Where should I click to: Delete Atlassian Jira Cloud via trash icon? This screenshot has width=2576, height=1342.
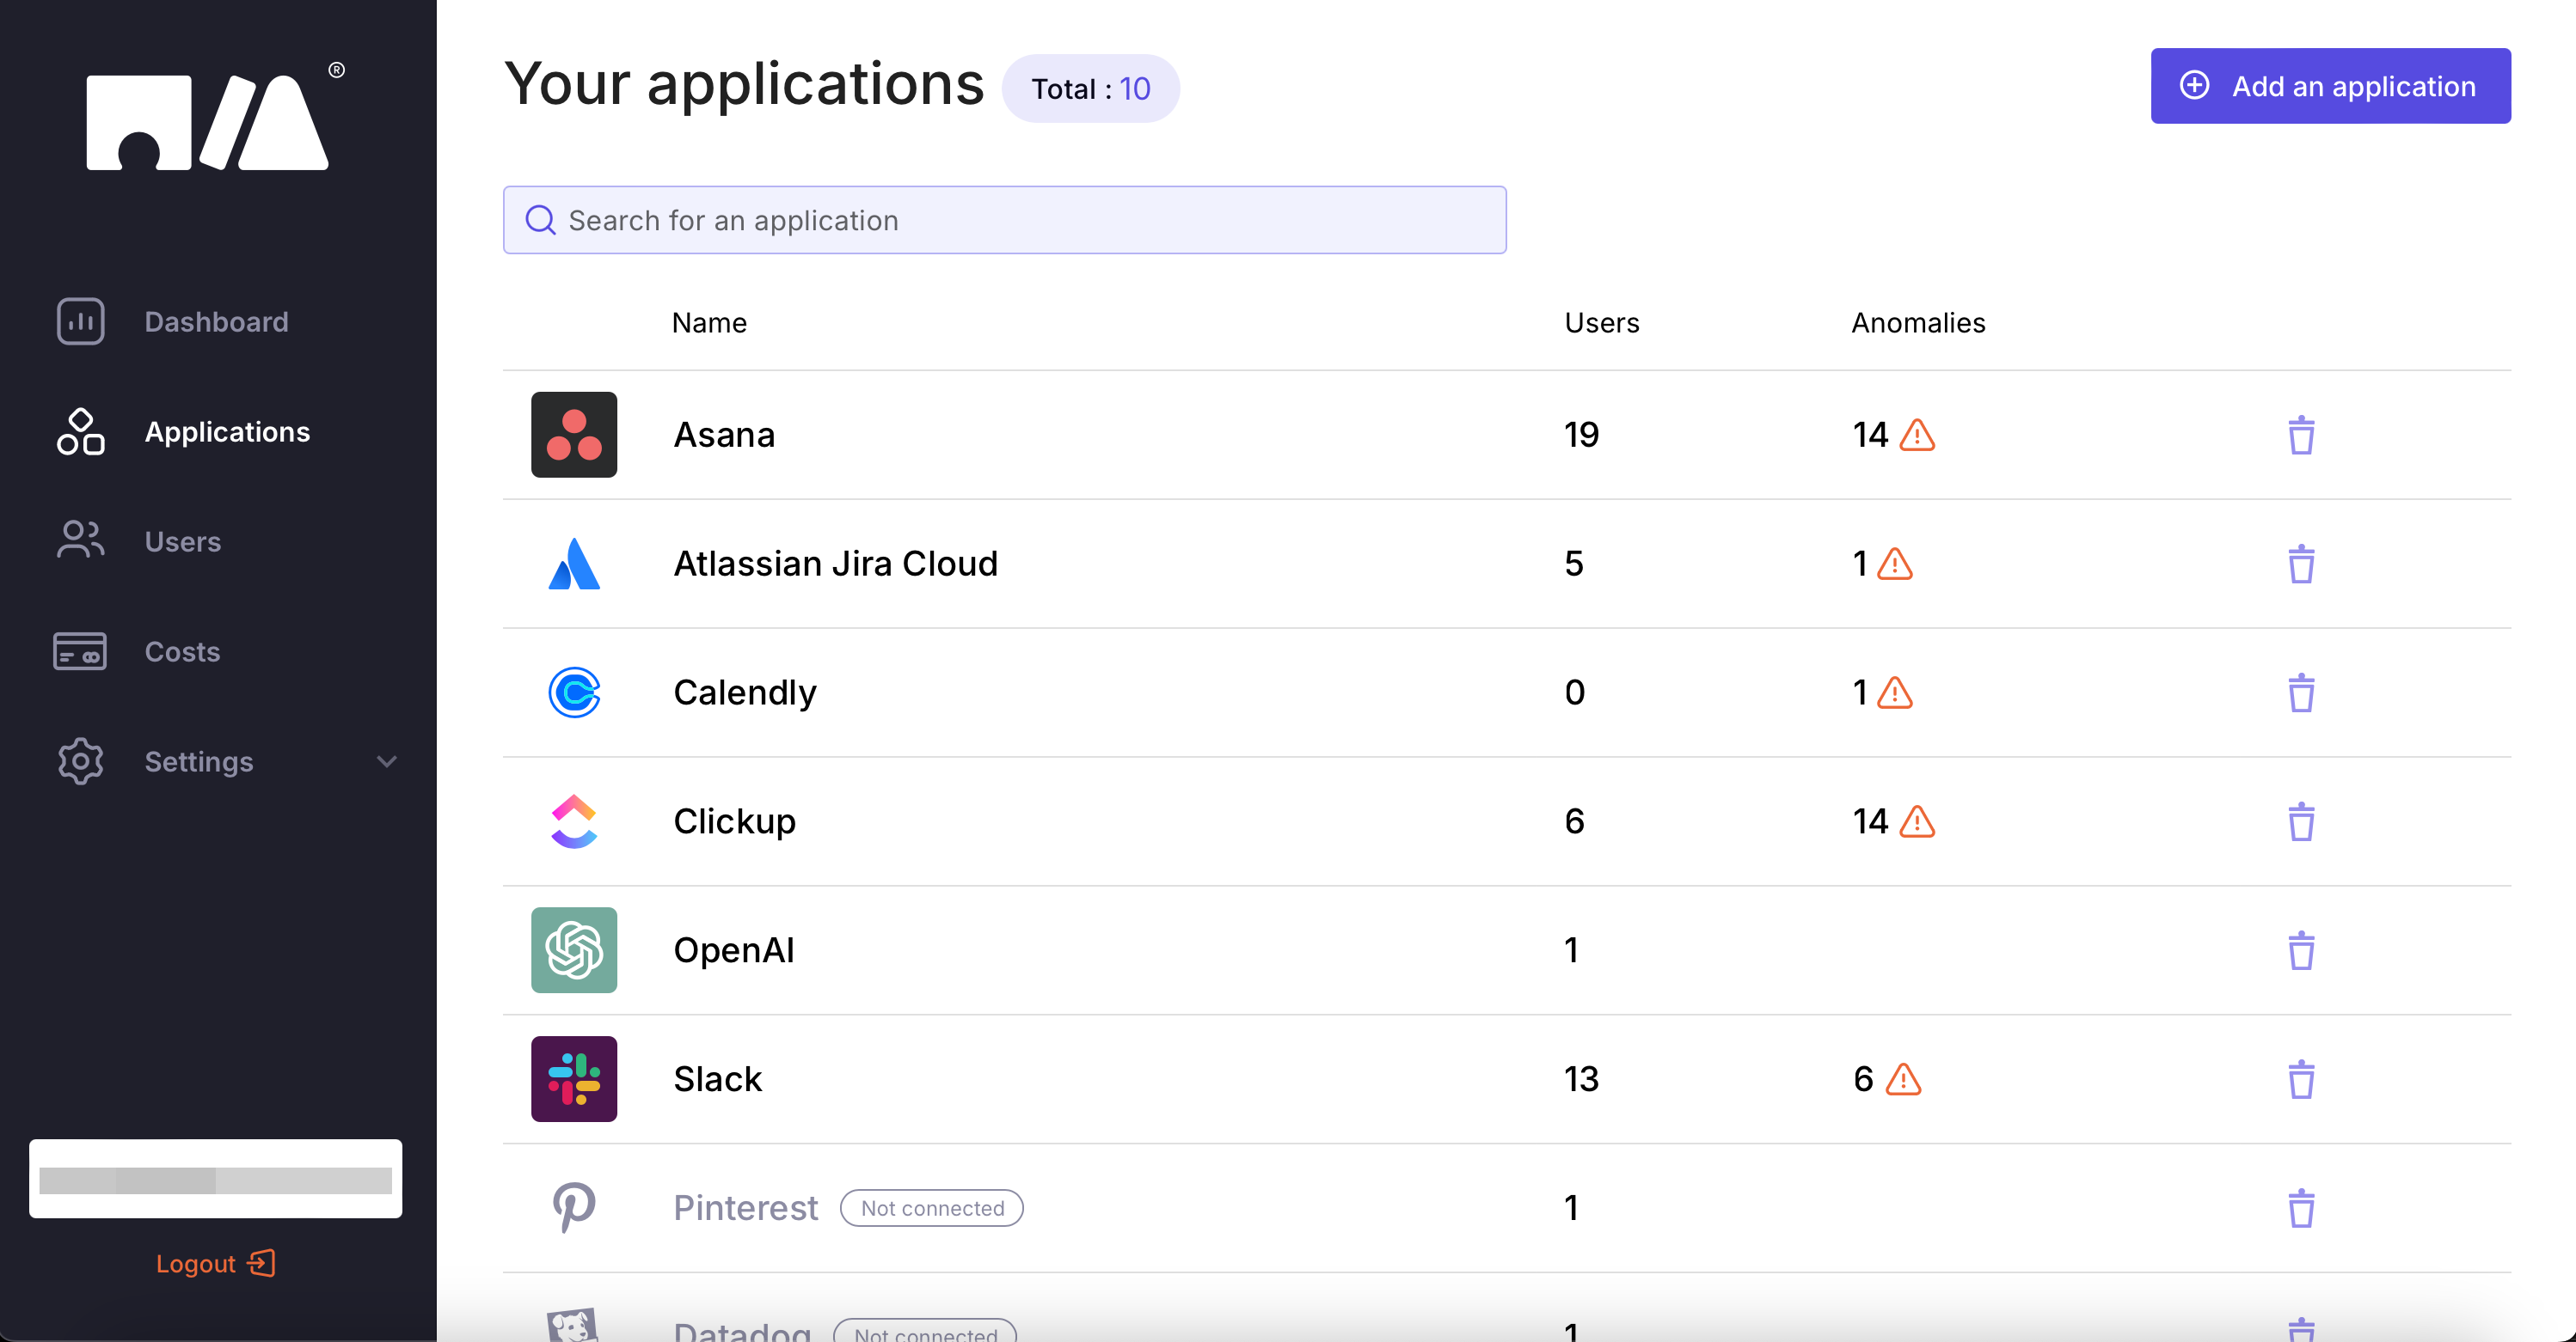(x=2301, y=564)
